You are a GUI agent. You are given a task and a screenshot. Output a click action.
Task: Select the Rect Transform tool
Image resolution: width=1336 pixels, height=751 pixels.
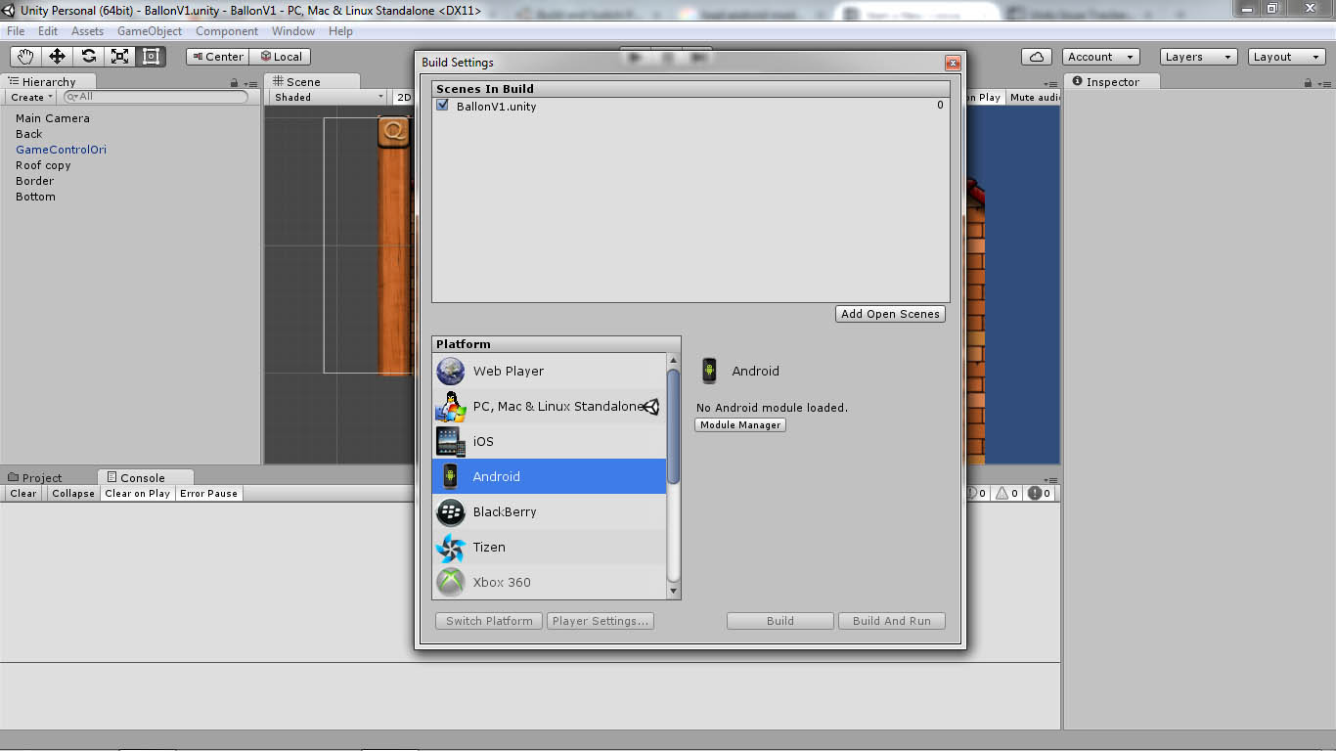pos(150,57)
